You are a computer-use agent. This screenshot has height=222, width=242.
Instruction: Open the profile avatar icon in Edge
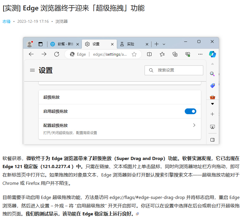click(x=29, y=44)
